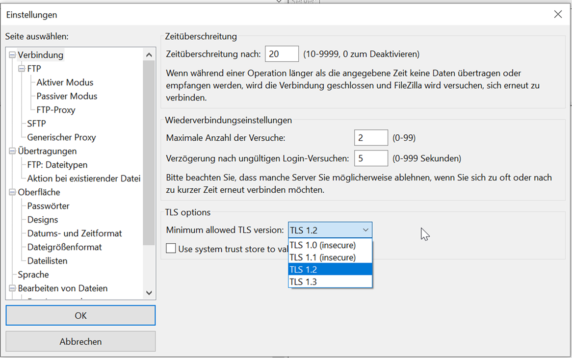Select Bearbeiten von Dateien page
572x358 pixels.
[63, 288]
